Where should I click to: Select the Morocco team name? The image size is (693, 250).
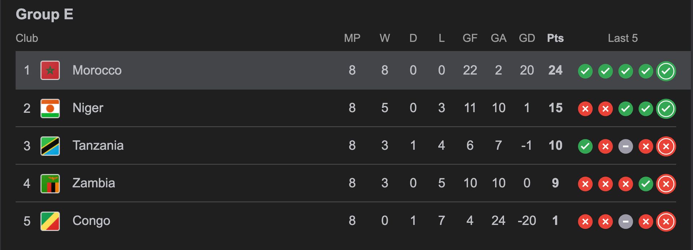[97, 70]
